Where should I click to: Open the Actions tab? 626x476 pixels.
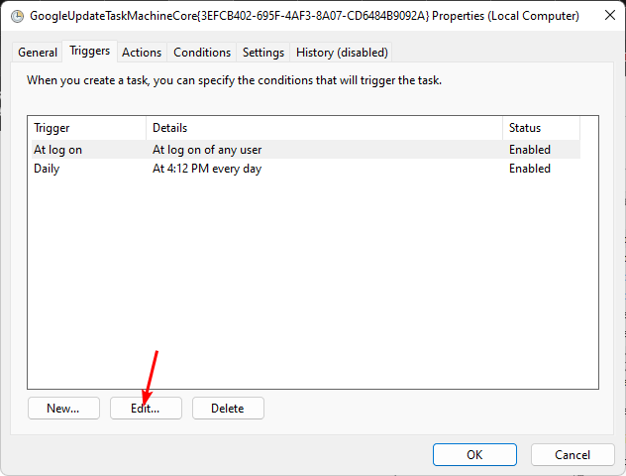(x=142, y=53)
